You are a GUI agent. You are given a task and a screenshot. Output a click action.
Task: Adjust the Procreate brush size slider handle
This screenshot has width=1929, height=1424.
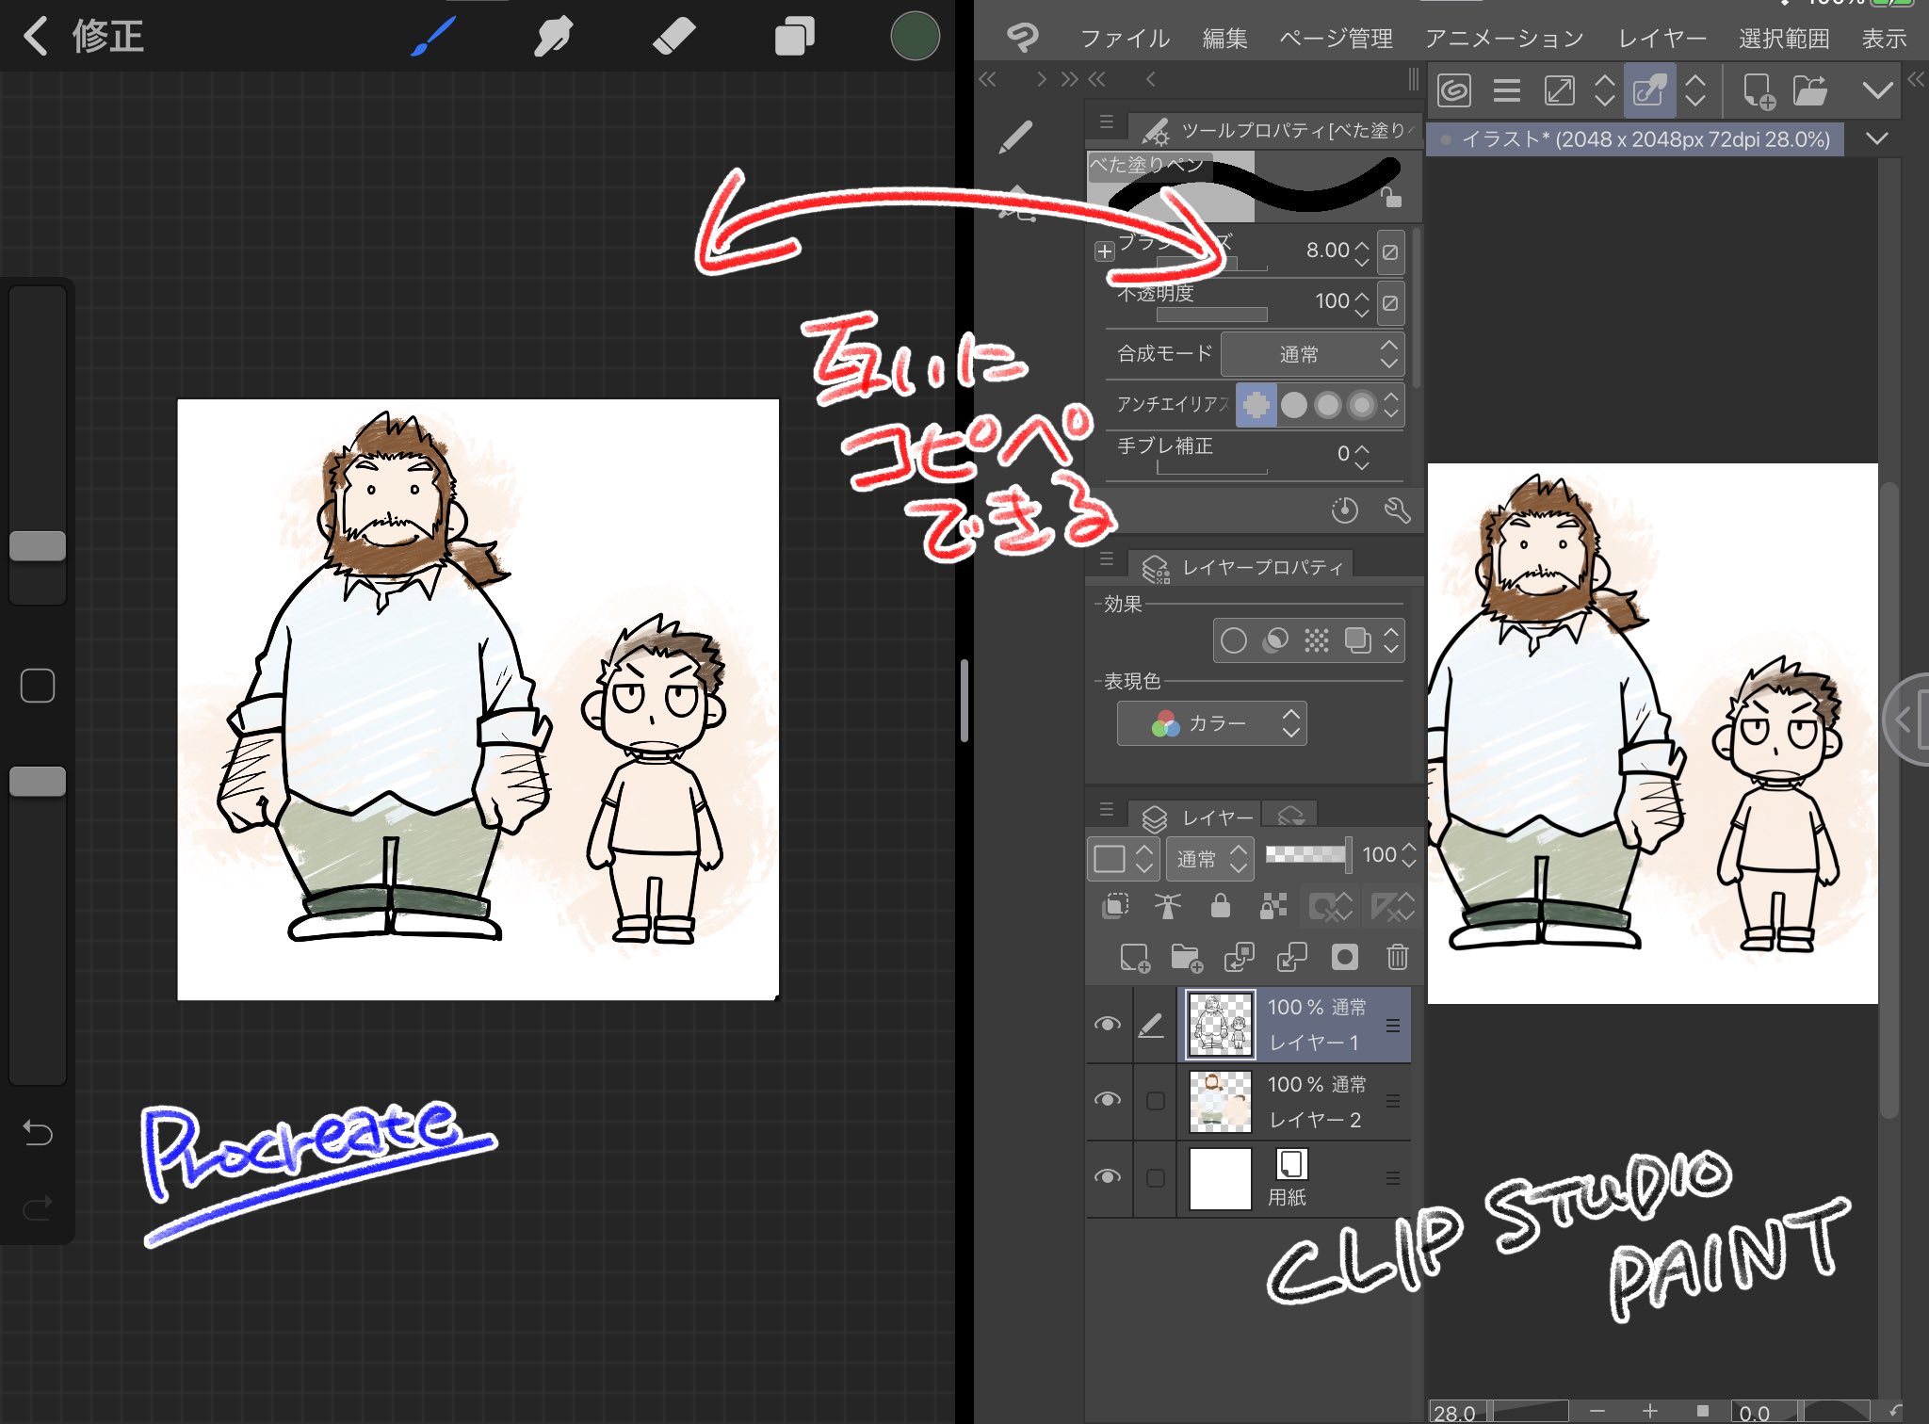38,545
